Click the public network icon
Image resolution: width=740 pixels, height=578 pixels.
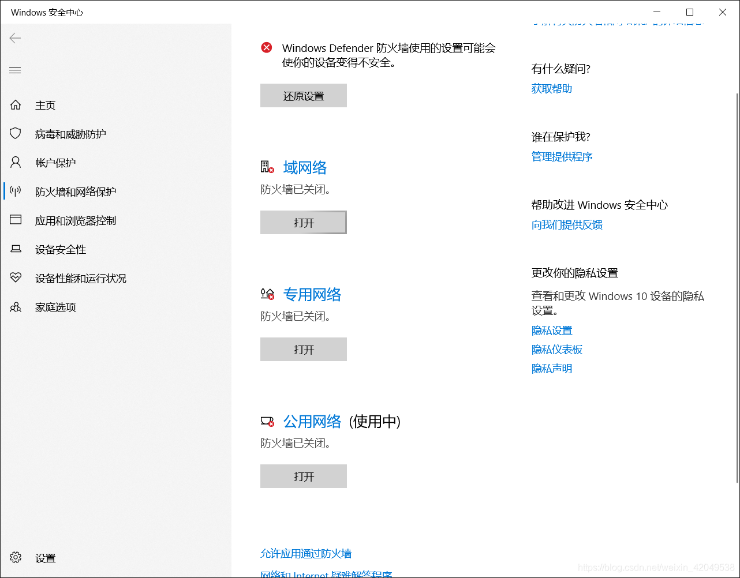pyautogui.click(x=267, y=422)
